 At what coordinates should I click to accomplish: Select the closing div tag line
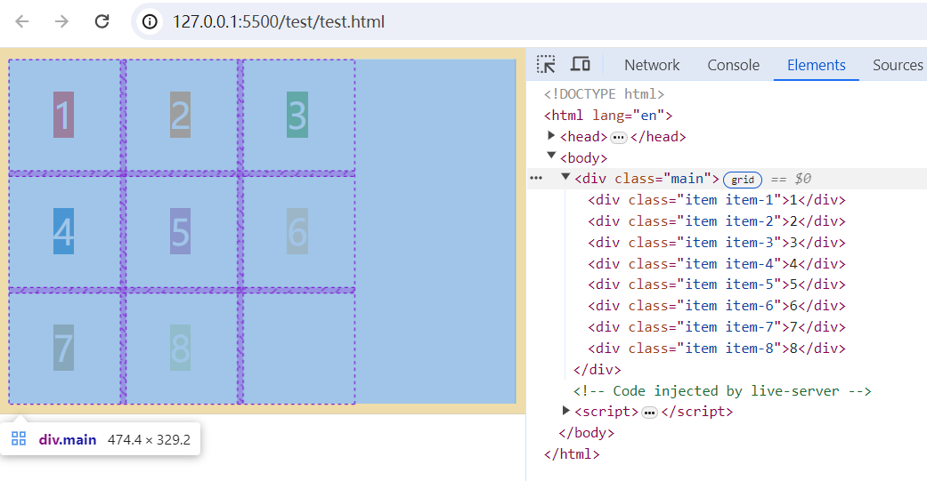point(598,370)
